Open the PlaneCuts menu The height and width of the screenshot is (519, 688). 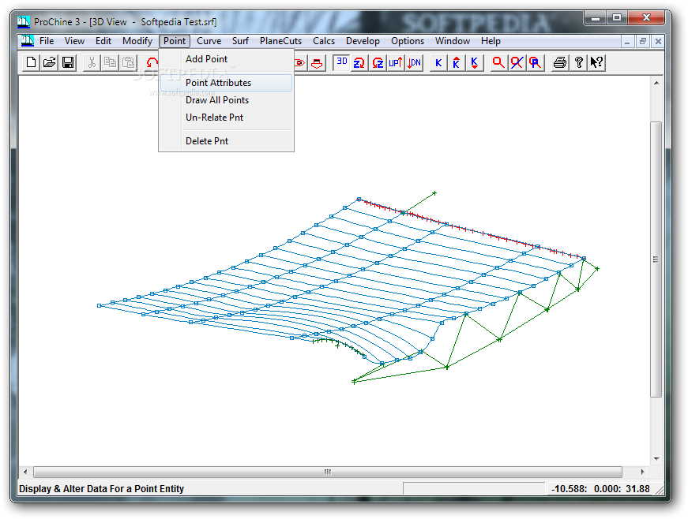tap(280, 41)
